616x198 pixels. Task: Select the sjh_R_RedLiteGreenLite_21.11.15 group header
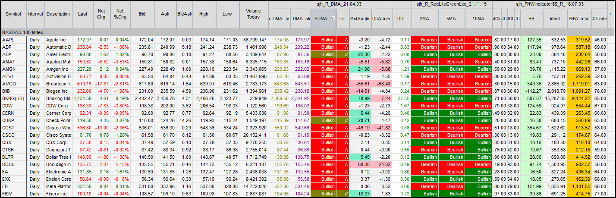click(452, 4)
